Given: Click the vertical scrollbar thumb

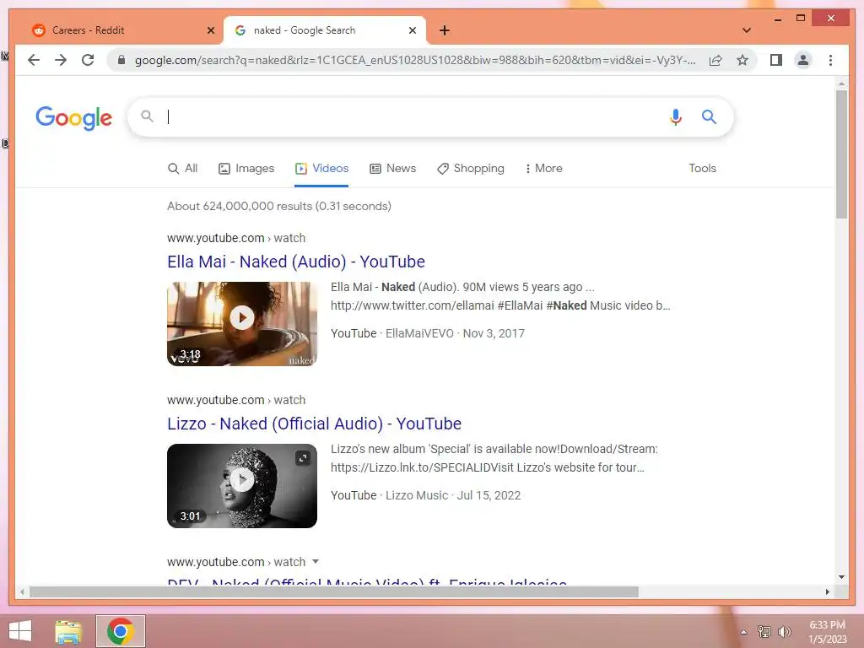Looking at the screenshot, I should point(841,154).
